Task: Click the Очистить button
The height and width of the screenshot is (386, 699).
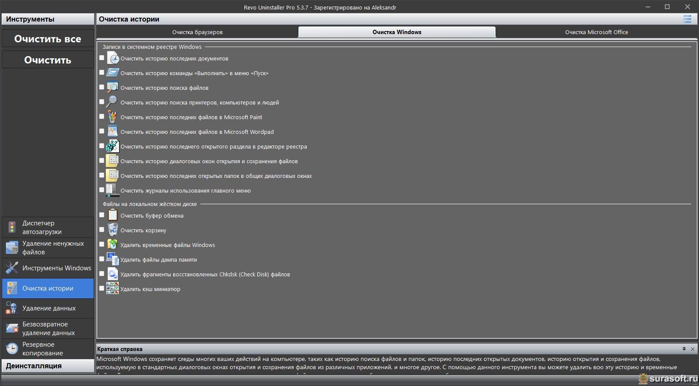Action: click(x=48, y=60)
